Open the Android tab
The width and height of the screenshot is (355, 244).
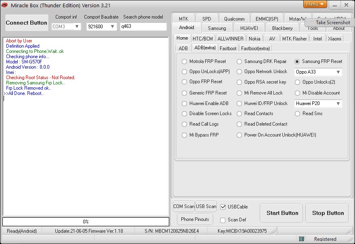click(187, 27)
